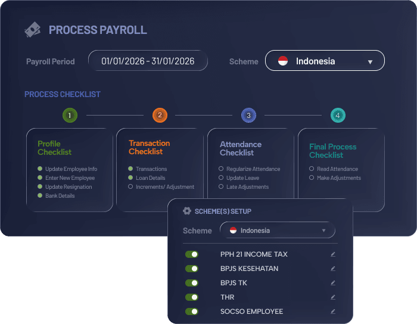Select step 4 teal circle

point(338,116)
